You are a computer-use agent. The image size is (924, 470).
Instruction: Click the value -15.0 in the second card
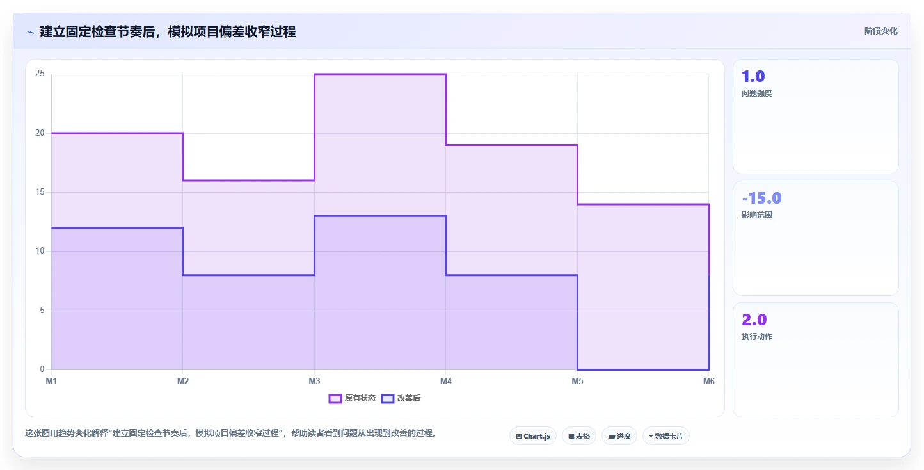[761, 198]
